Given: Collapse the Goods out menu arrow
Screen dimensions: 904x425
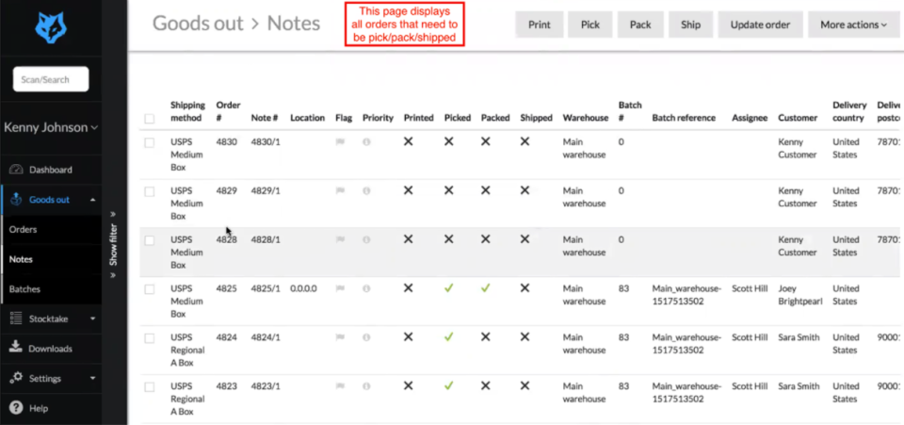Looking at the screenshot, I should point(93,200).
